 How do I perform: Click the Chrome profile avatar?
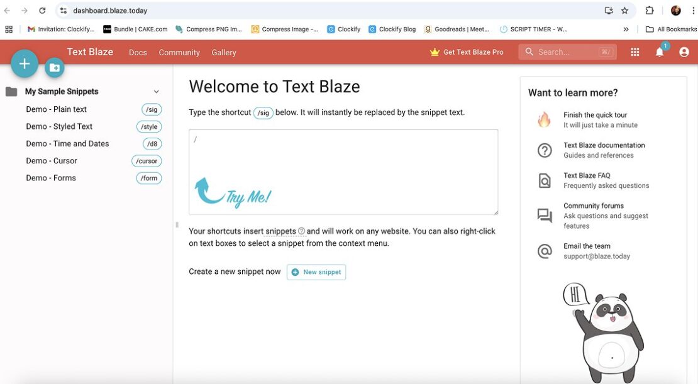pos(676,10)
